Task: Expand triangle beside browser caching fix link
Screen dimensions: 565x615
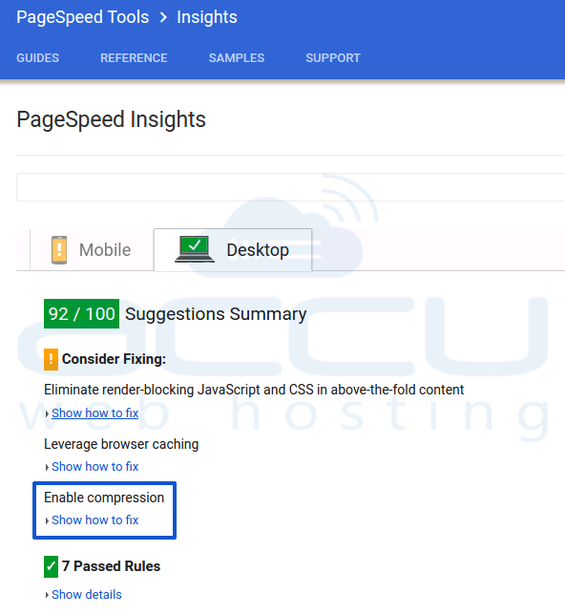Action: [47, 467]
